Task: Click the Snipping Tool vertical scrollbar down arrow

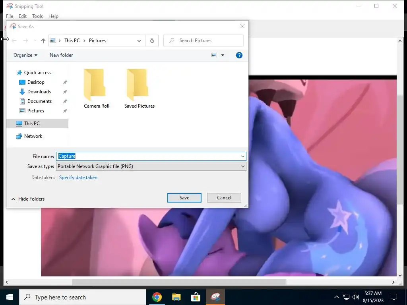Action: [x=400, y=276]
